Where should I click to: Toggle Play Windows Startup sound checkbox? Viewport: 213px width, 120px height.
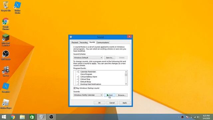pos(75,88)
